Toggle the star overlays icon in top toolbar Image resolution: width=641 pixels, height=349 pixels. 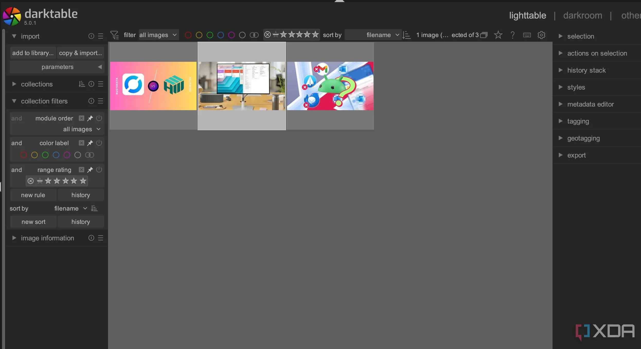click(498, 35)
